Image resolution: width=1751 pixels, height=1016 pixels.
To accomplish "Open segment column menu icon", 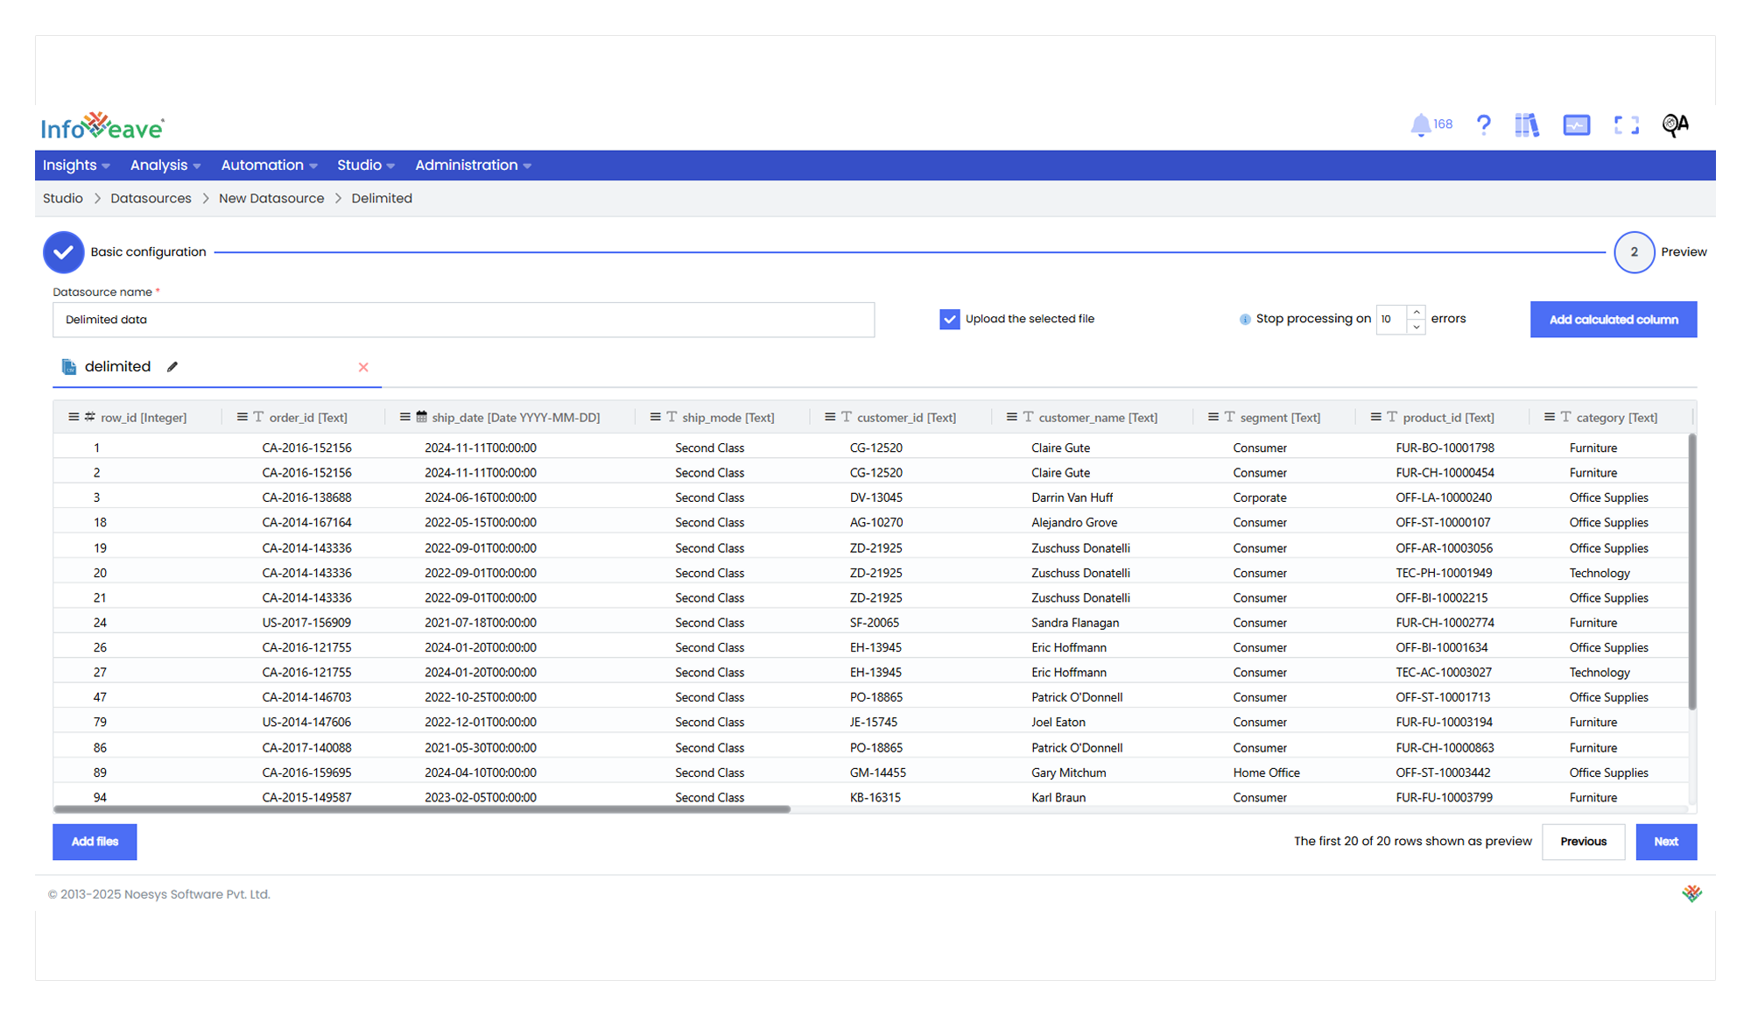I will click(x=1213, y=417).
